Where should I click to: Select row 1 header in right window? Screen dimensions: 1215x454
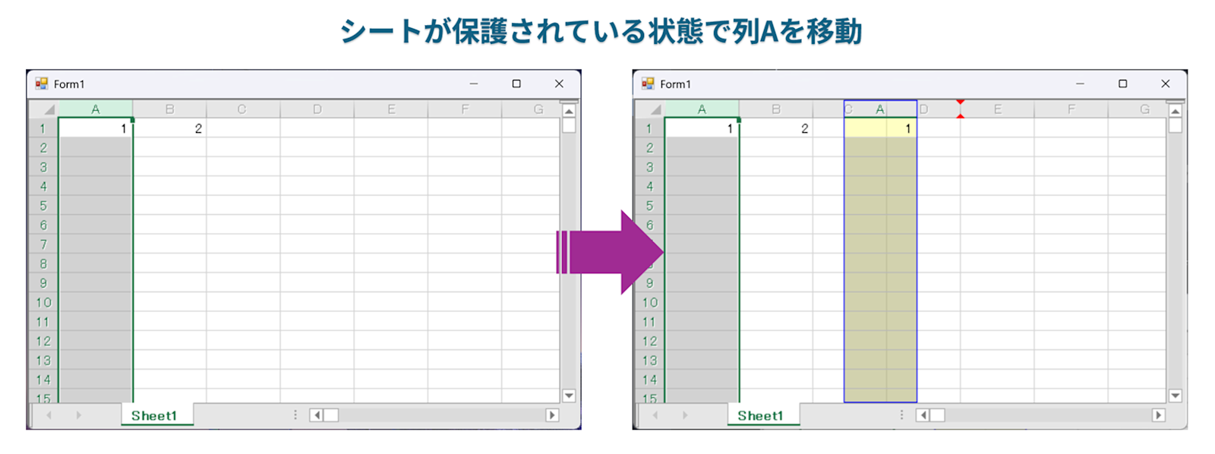[650, 128]
